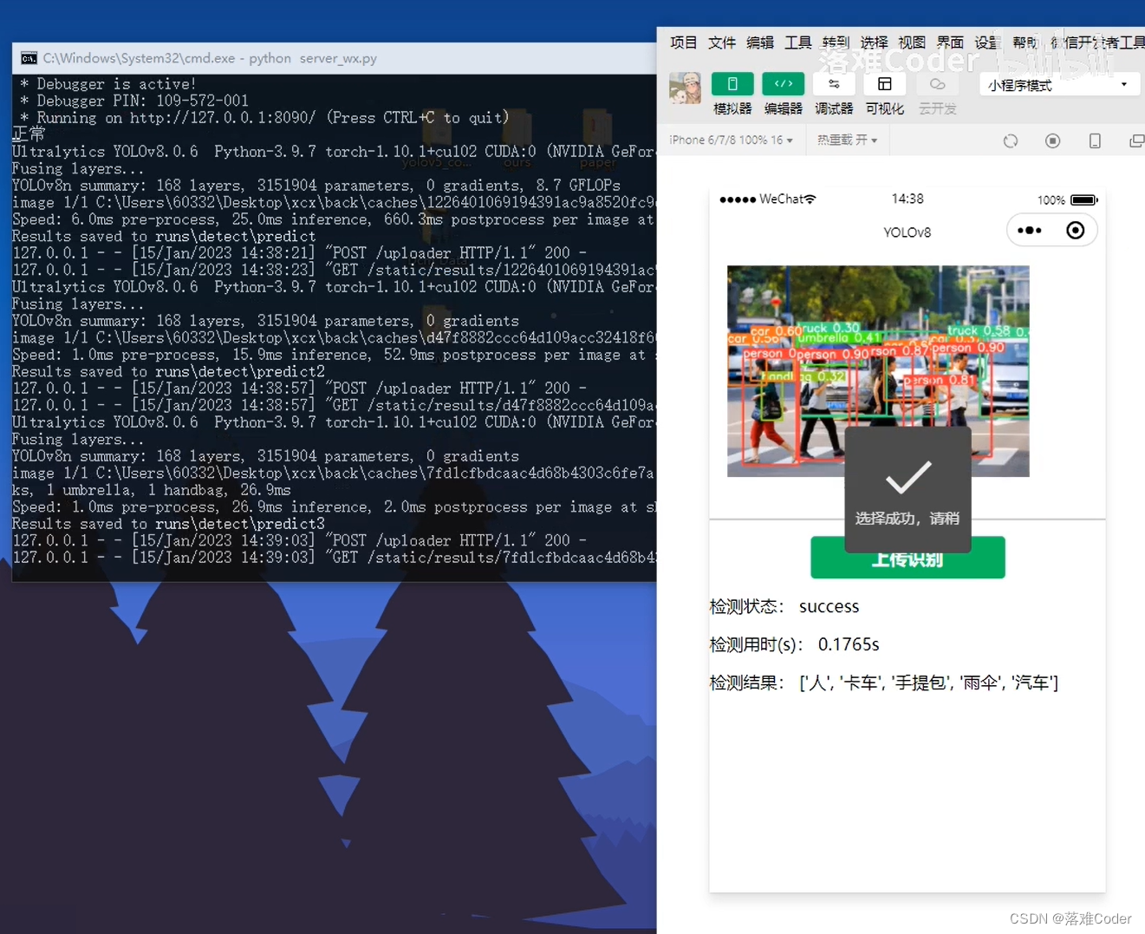The width and height of the screenshot is (1145, 934).
Task: Click the phone preview icon in simulator toolbar
Action: (1095, 140)
